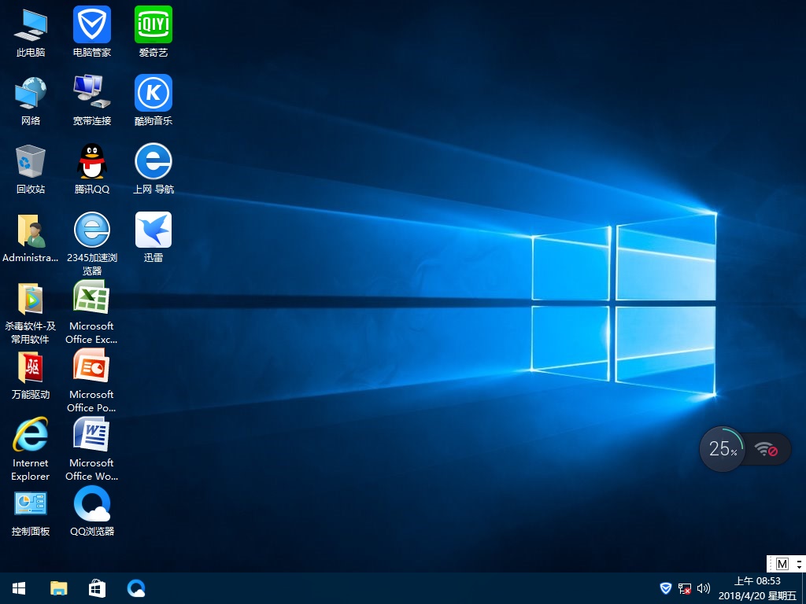Open the Windows Start menu
The image size is (806, 604).
(x=19, y=587)
